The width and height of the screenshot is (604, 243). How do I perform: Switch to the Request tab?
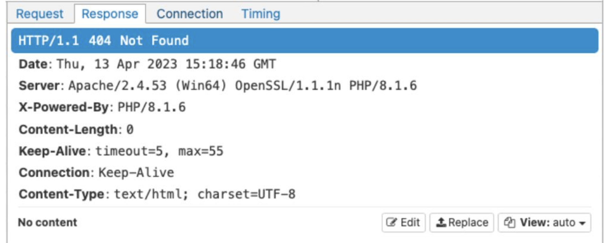coord(40,14)
